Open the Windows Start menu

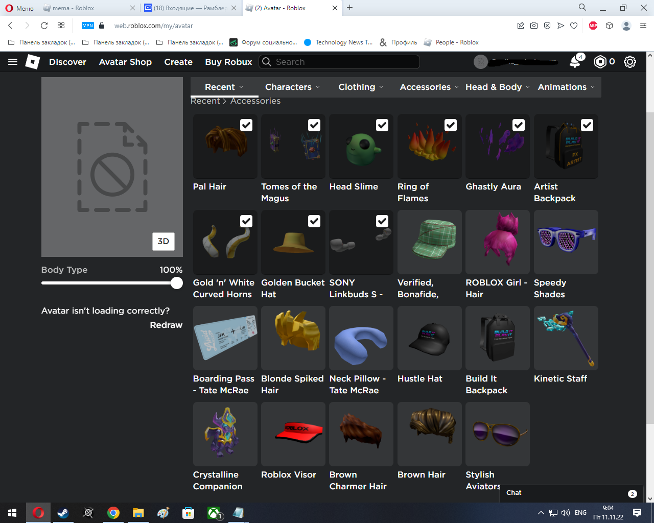[13, 513]
